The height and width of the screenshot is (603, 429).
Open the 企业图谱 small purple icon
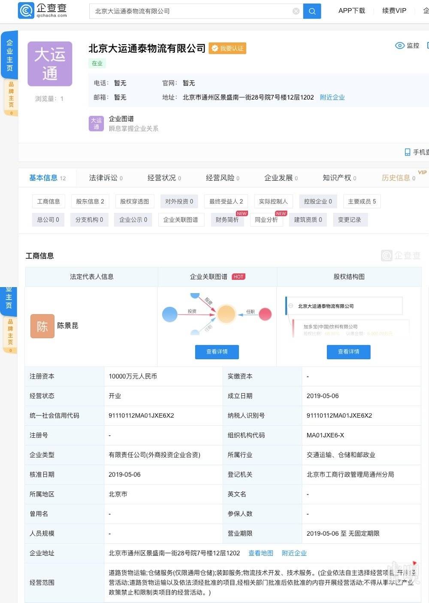tap(96, 124)
